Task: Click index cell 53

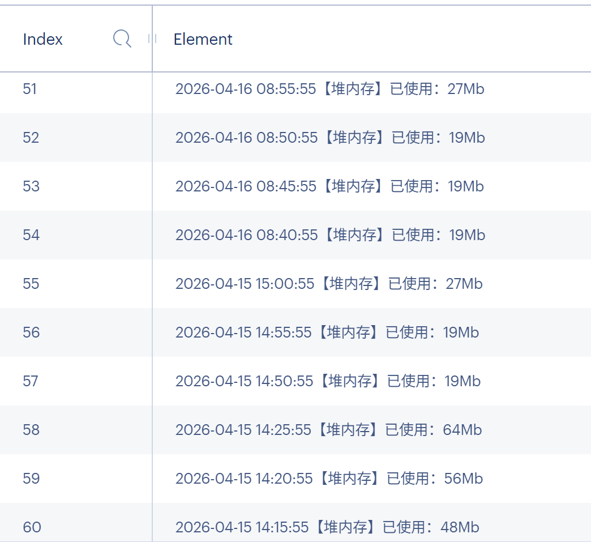Action: tap(31, 186)
